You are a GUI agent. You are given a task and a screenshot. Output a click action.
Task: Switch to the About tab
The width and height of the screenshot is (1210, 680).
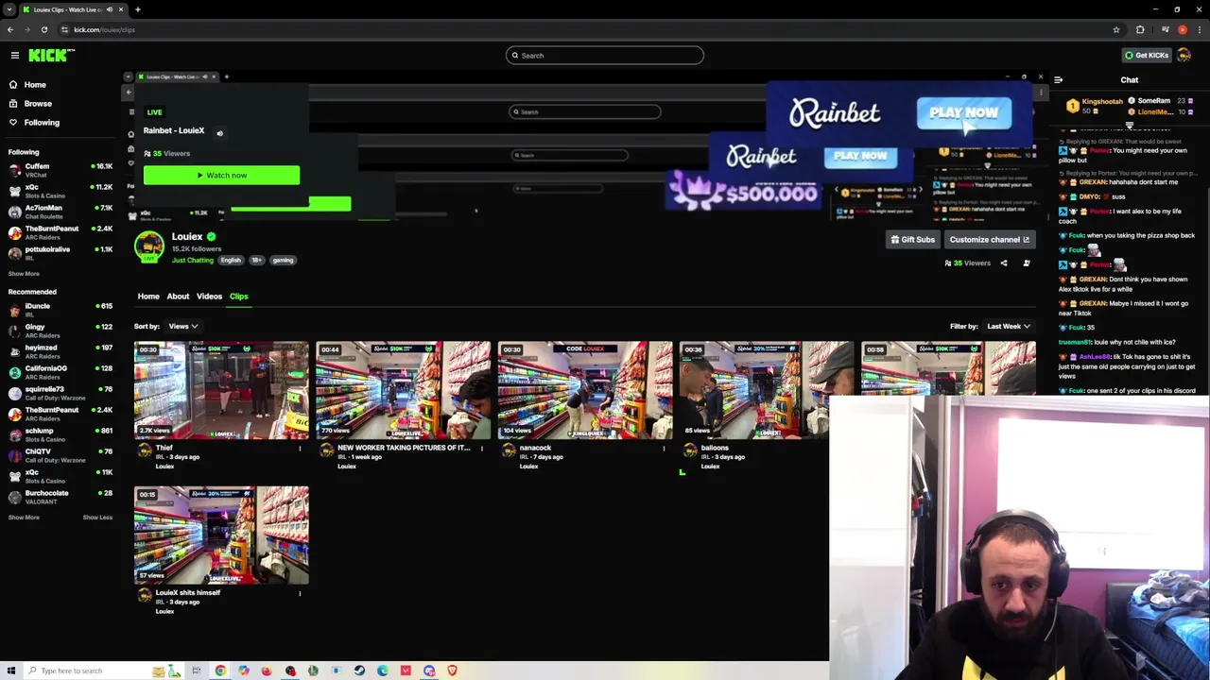coord(178,297)
